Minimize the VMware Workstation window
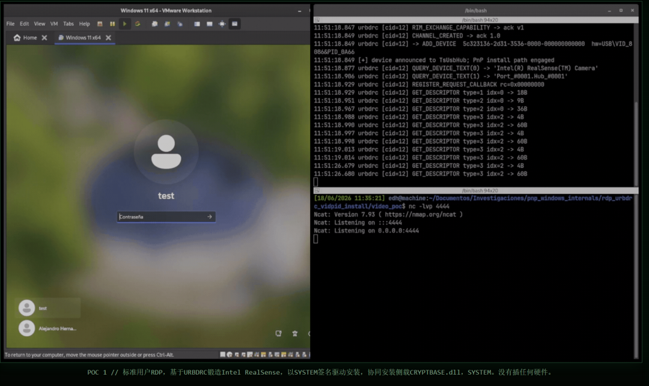The width and height of the screenshot is (649, 386). point(299,11)
